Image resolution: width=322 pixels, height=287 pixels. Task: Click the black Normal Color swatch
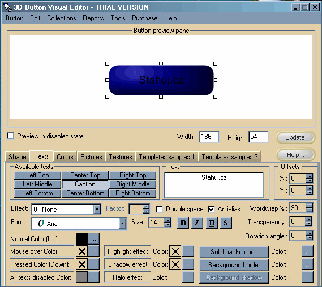[81, 239]
